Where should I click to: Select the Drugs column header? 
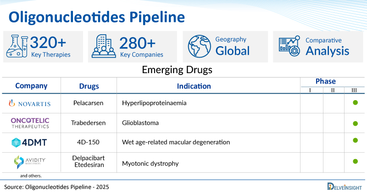89,86
